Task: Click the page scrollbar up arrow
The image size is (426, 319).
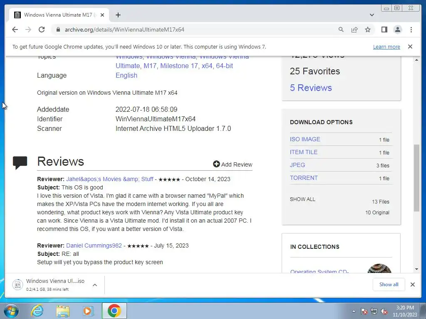Action: tap(416, 60)
